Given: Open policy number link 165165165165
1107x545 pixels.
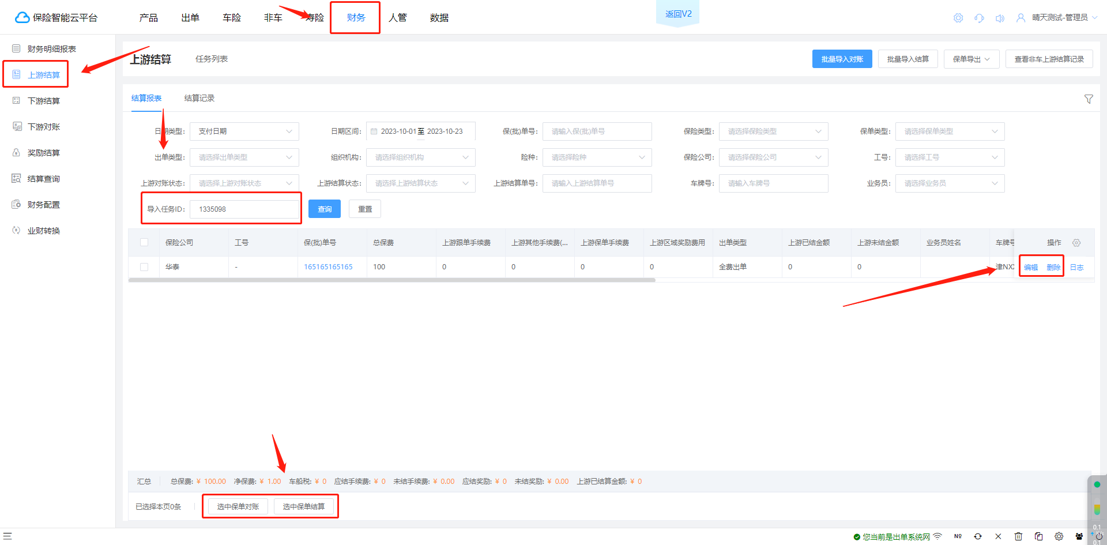Looking at the screenshot, I should 328,267.
